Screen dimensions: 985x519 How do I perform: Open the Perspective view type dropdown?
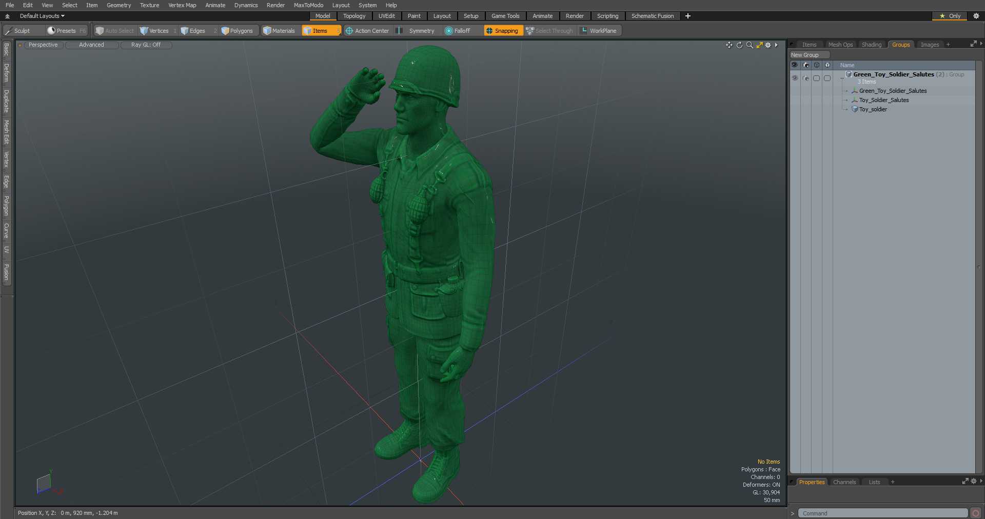point(43,45)
